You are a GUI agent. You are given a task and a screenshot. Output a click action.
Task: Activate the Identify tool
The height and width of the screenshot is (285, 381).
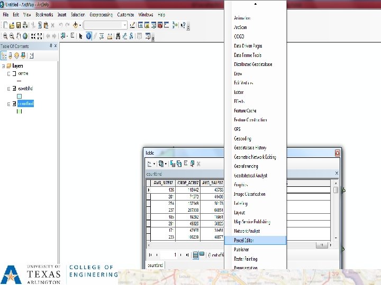pos(89,36)
